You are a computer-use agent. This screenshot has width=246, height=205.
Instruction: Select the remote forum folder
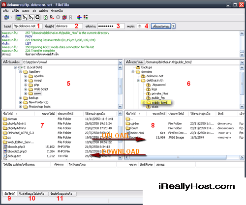[x=134, y=128]
